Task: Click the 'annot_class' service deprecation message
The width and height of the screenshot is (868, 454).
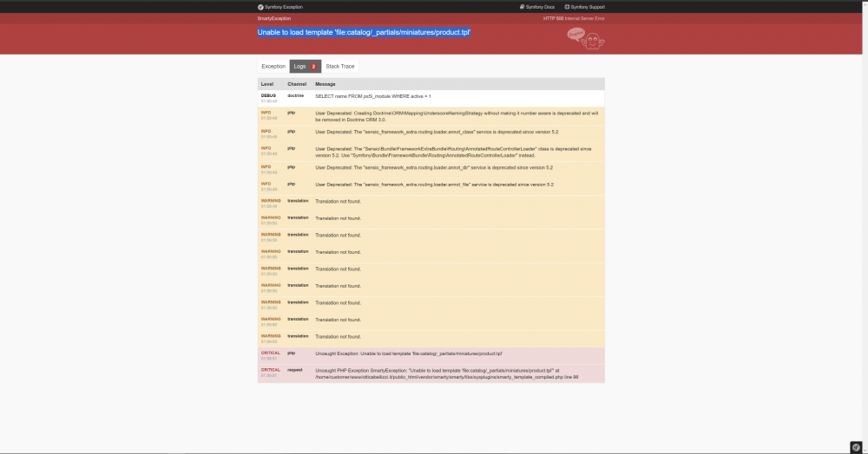Action: point(437,132)
